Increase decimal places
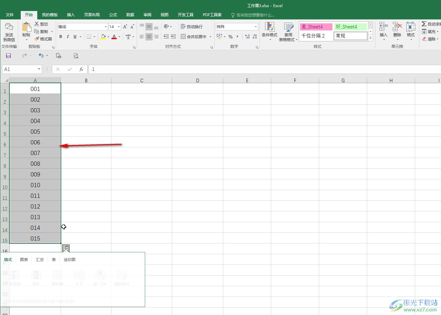Screen dimensions: 441x315 pos(247,37)
